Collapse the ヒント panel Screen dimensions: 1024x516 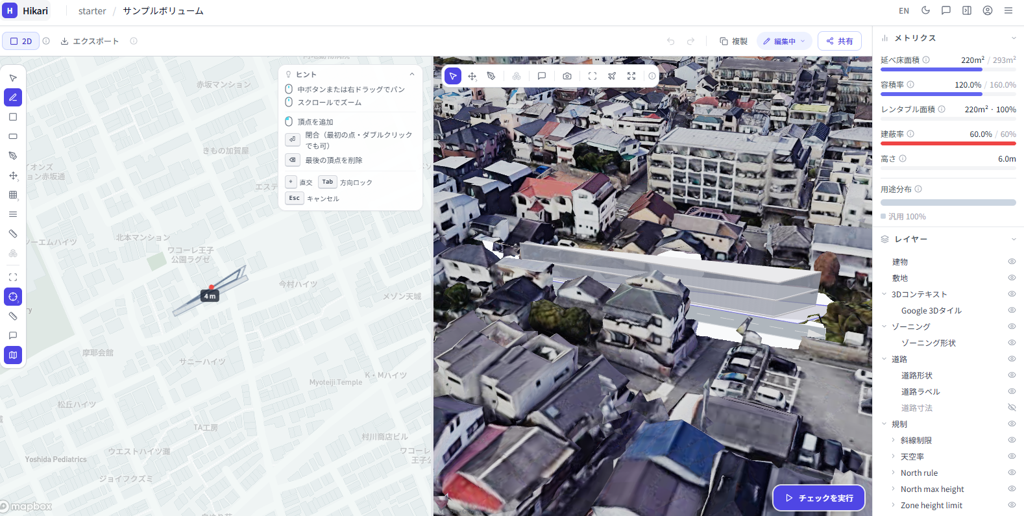click(x=412, y=75)
